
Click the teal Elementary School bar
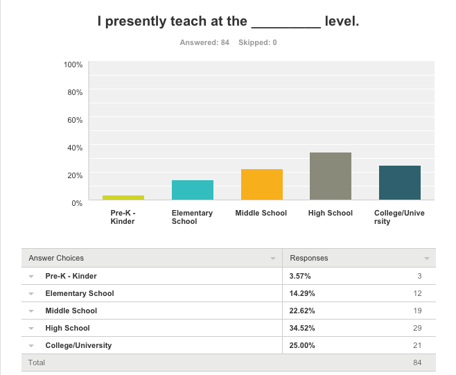[x=192, y=191]
